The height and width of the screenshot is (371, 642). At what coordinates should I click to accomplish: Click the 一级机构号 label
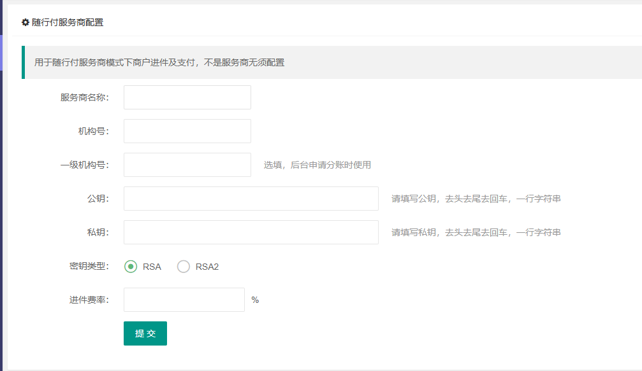(85, 165)
